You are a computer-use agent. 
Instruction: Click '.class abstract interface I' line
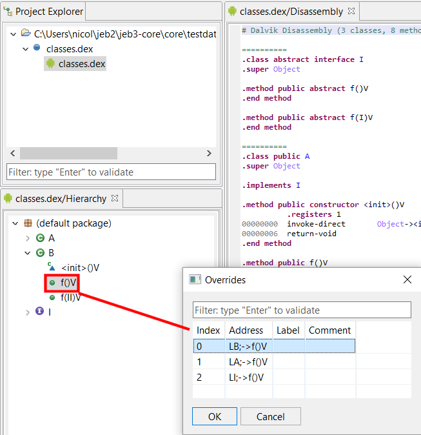click(x=302, y=59)
